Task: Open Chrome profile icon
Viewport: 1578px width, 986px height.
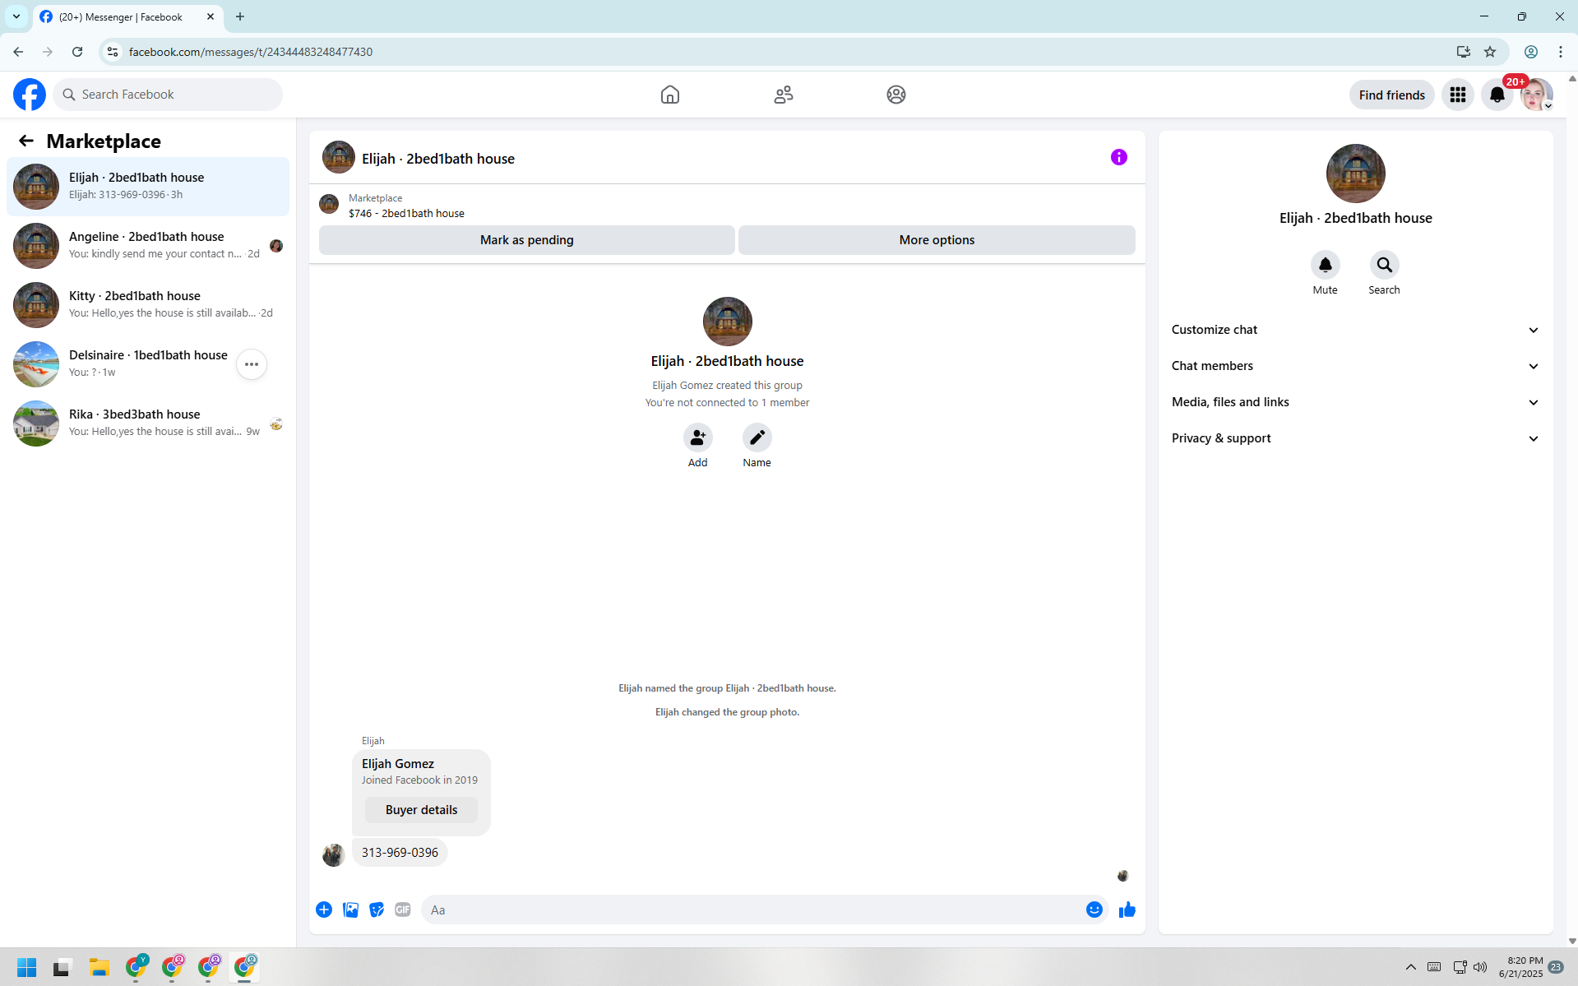Action: (x=1531, y=52)
